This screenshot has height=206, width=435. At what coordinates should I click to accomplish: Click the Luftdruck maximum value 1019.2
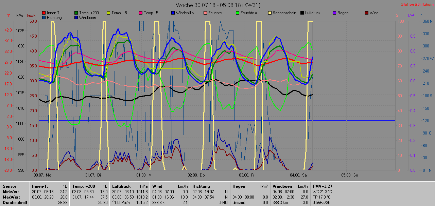[x=142, y=197]
